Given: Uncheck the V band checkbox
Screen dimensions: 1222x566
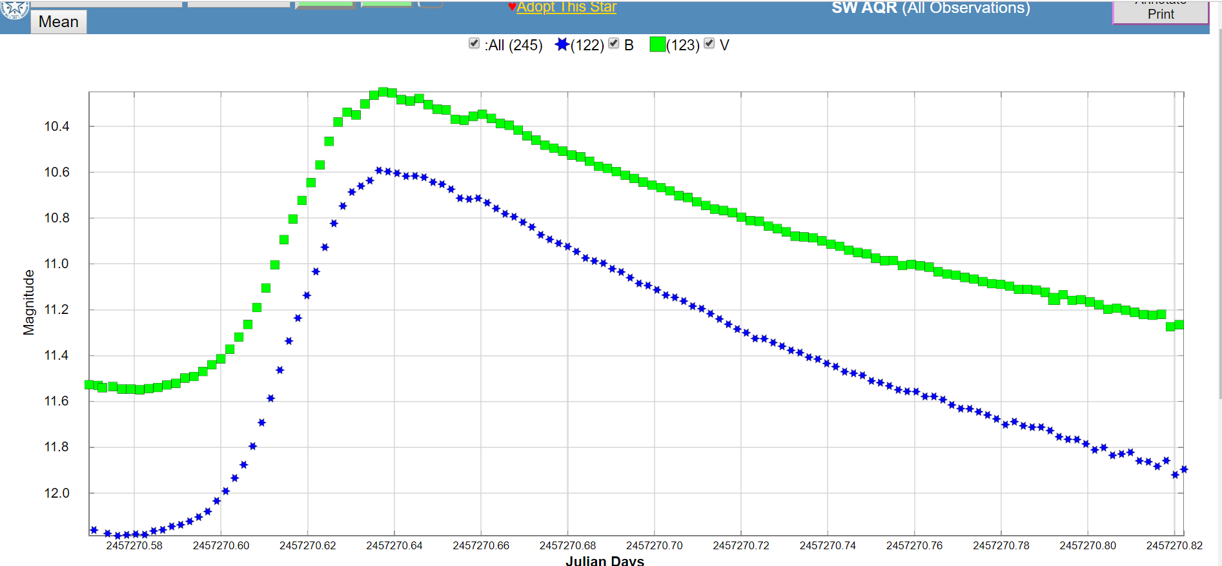Looking at the screenshot, I should coord(709,43).
